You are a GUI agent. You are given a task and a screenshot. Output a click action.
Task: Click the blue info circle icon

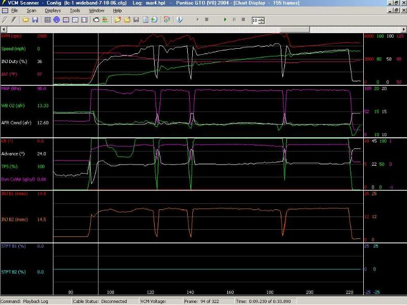coord(180,20)
